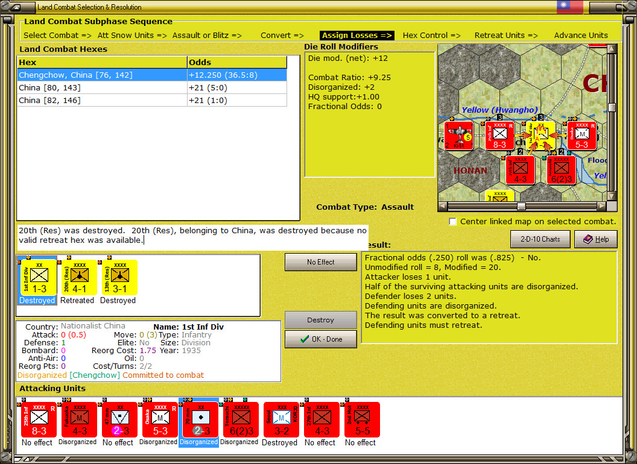
Task: Click the Select Combat subphase step
Action: point(57,36)
